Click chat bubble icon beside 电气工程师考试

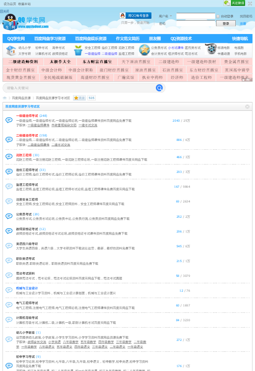(x=9, y=305)
